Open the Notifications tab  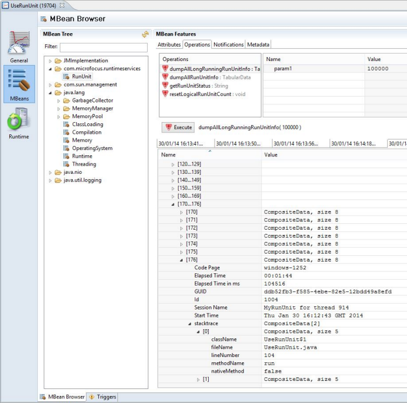click(228, 45)
